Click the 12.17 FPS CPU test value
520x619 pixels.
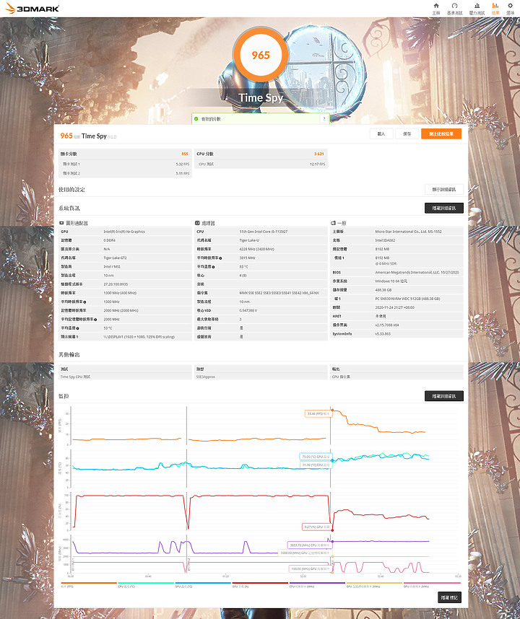click(317, 164)
